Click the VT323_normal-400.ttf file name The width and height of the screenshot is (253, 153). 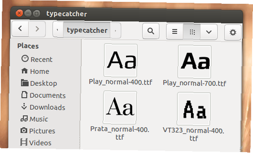[x=194, y=134]
